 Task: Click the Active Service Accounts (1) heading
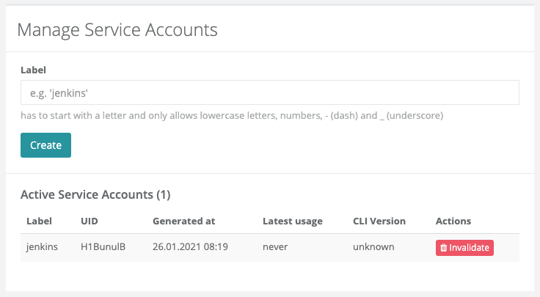[x=95, y=194]
